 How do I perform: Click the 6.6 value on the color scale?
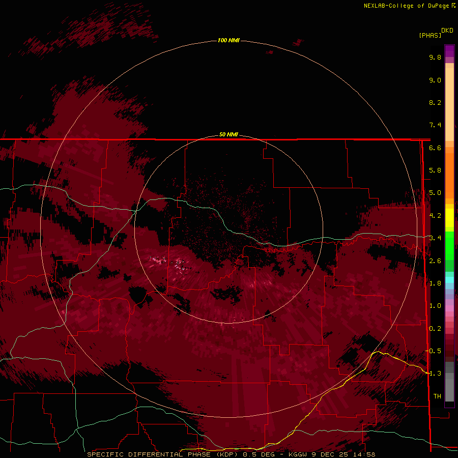tap(435, 148)
